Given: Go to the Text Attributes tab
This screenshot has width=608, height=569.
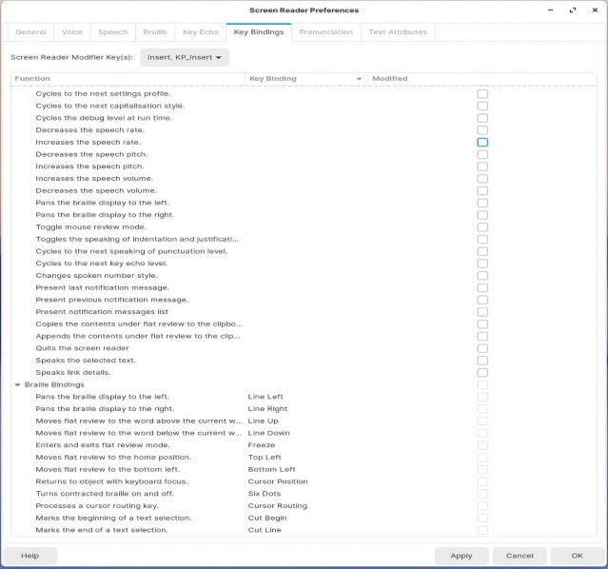Looking at the screenshot, I should point(398,32).
